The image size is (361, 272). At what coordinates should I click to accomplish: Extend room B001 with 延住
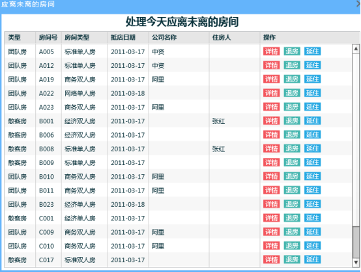[x=312, y=121]
